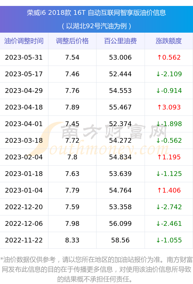
Task: Select the price cell 8.33
Action: click(x=72, y=240)
